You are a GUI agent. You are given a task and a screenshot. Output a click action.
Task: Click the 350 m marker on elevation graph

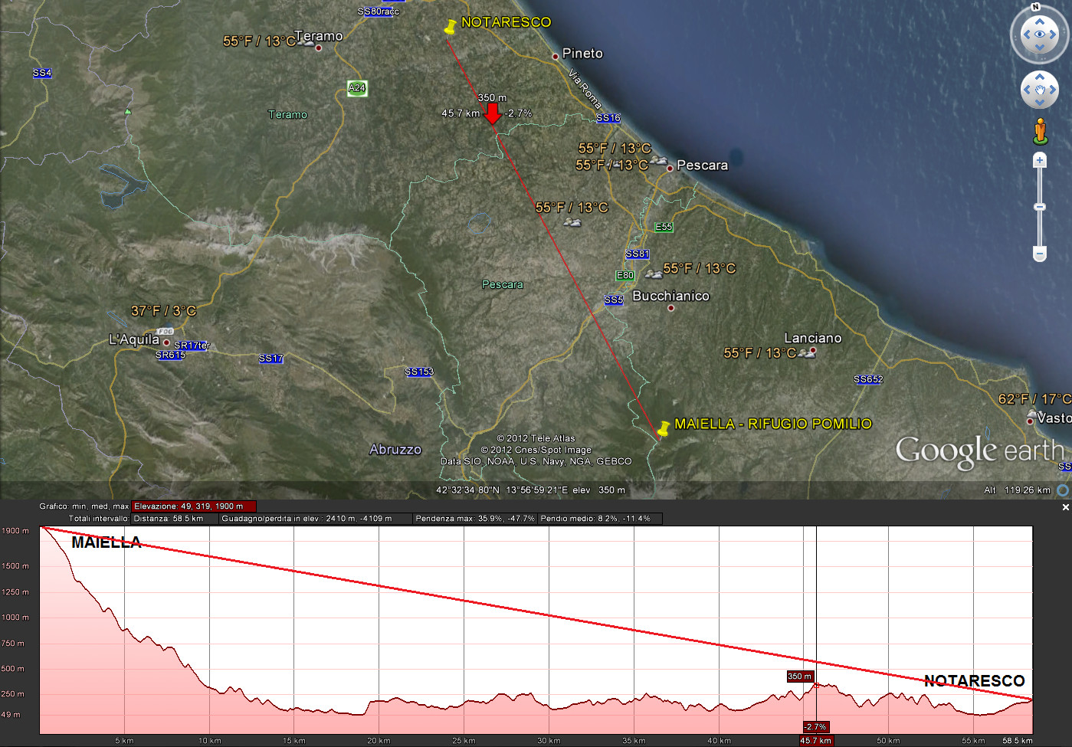point(800,676)
